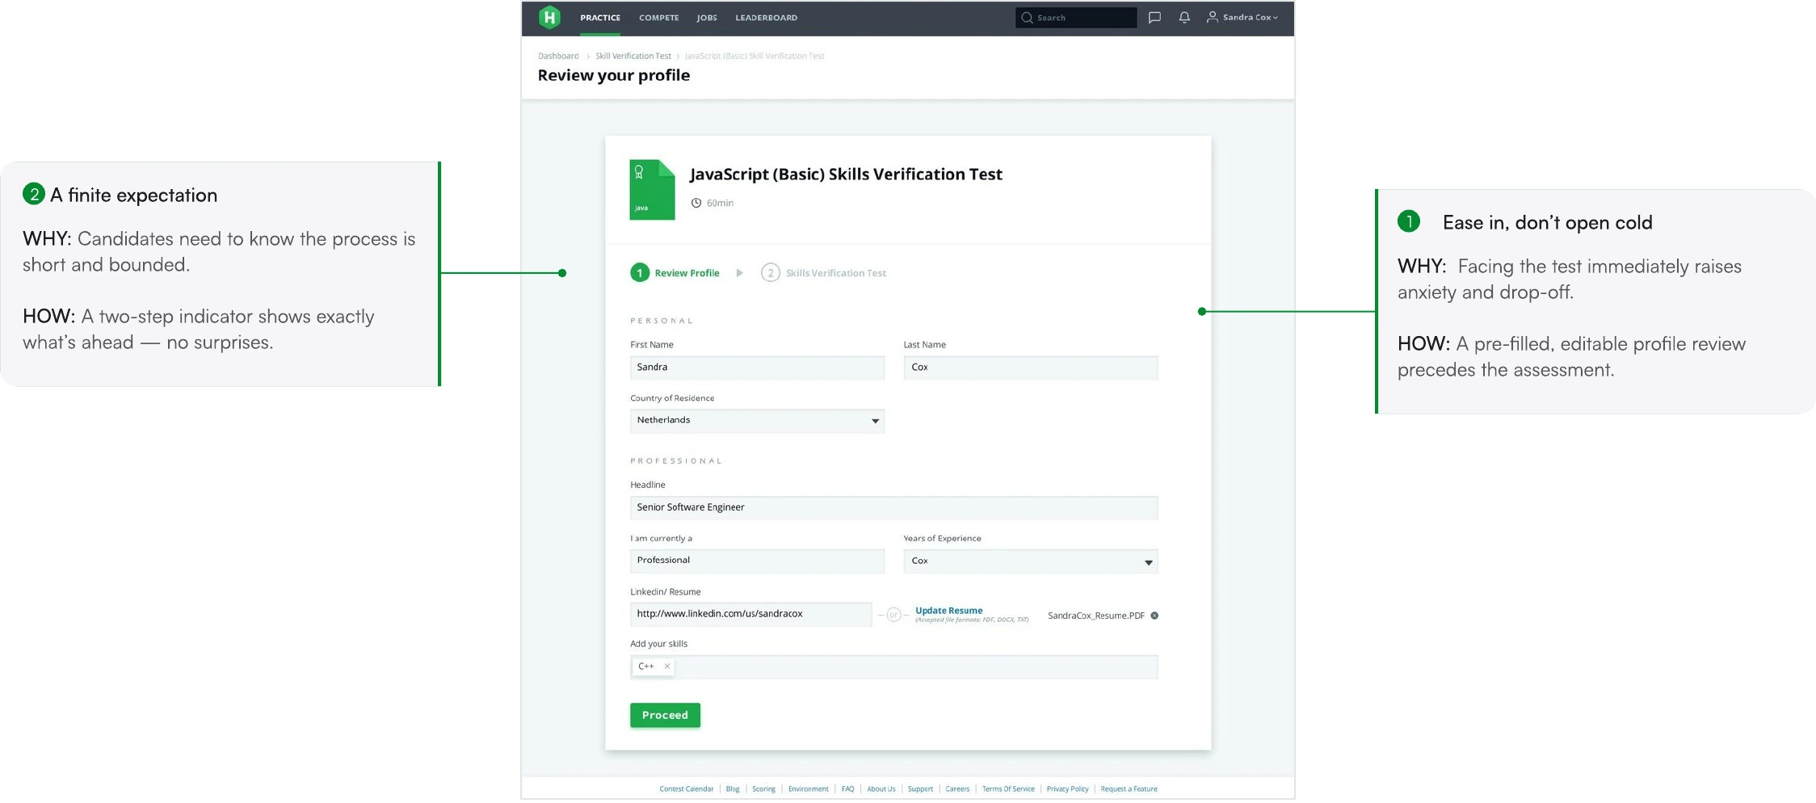Go to the Jobs tab
1816x803 pixels.
pos(707,18)
